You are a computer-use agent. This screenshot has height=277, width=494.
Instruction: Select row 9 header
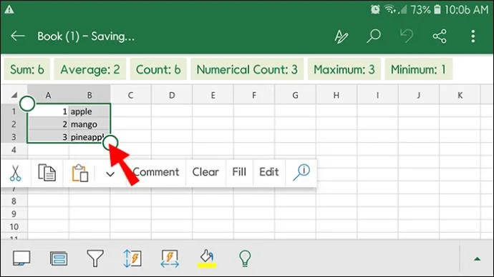pyautogui.click(x=14, y=214)
